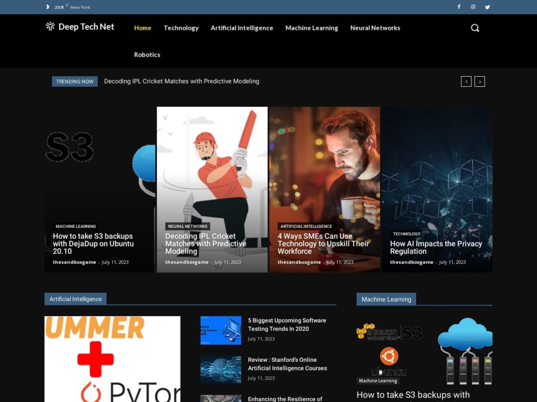Screen dimensions: 537x402
Task: Open the Instagram social icon
Action: coord(473,7)
